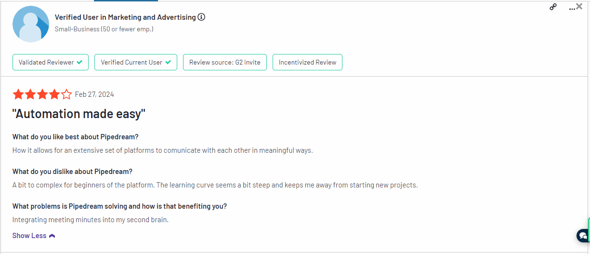This screenshot has height=254, width=590.
Task: Click the Feb 27, 2024 review date
Action: tap(94, 94)
